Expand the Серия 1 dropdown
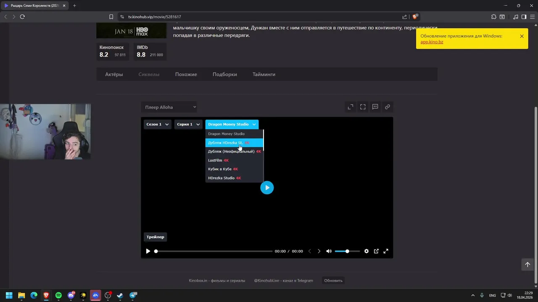 (188, 124)
